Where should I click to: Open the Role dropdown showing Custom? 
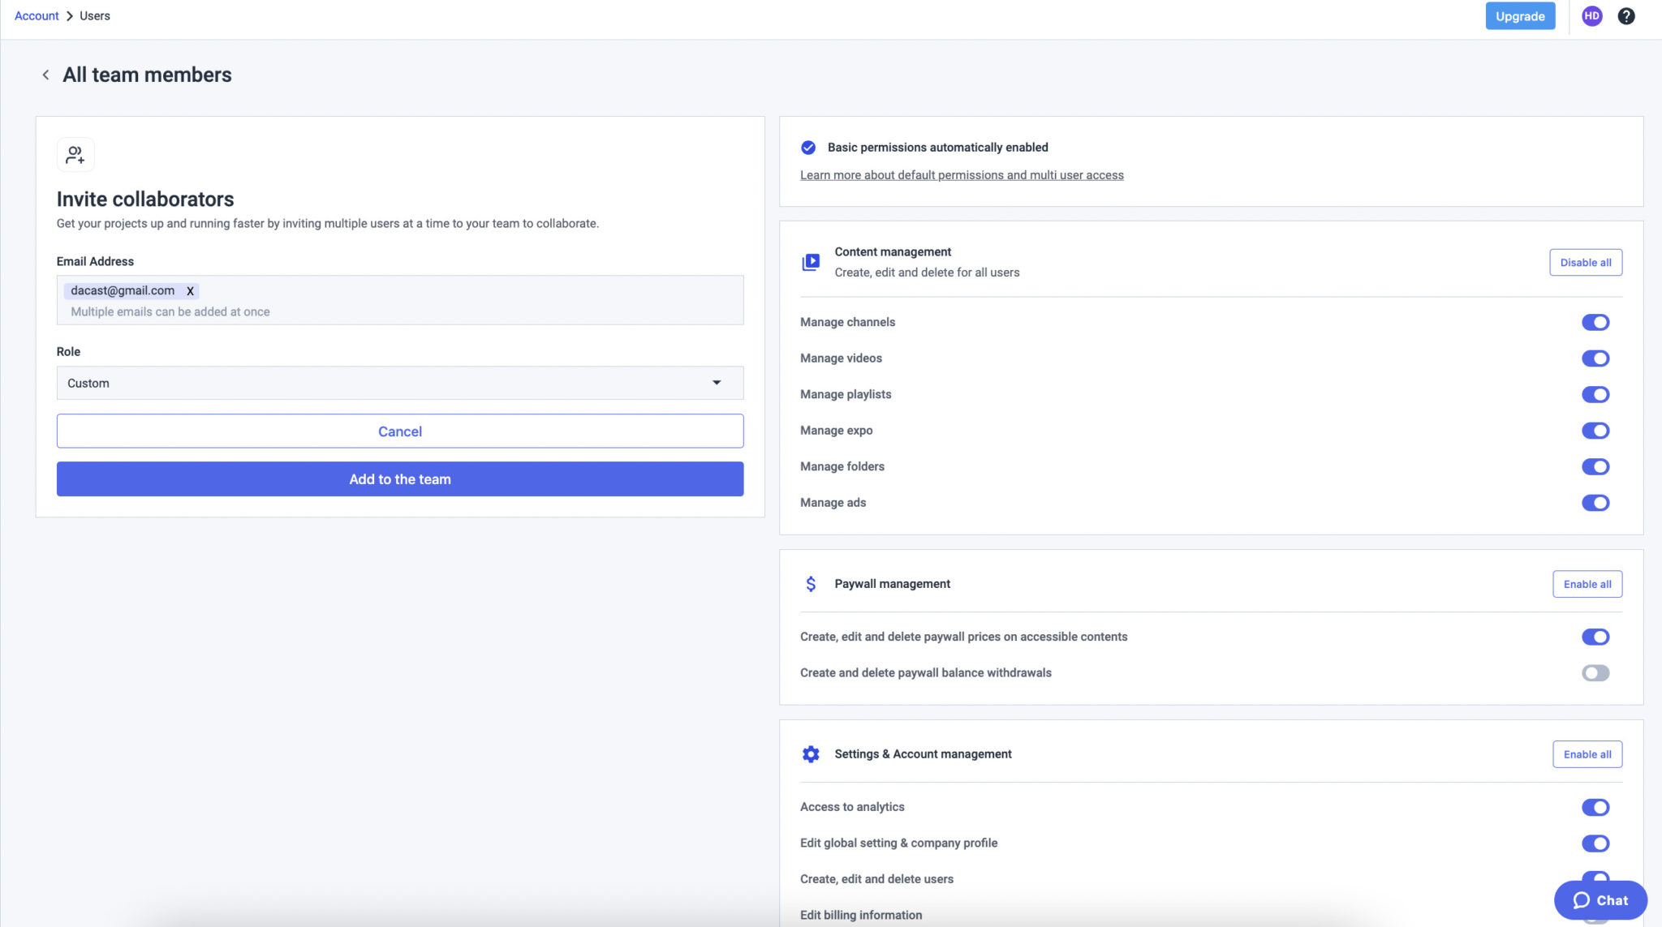pos(400,383)
